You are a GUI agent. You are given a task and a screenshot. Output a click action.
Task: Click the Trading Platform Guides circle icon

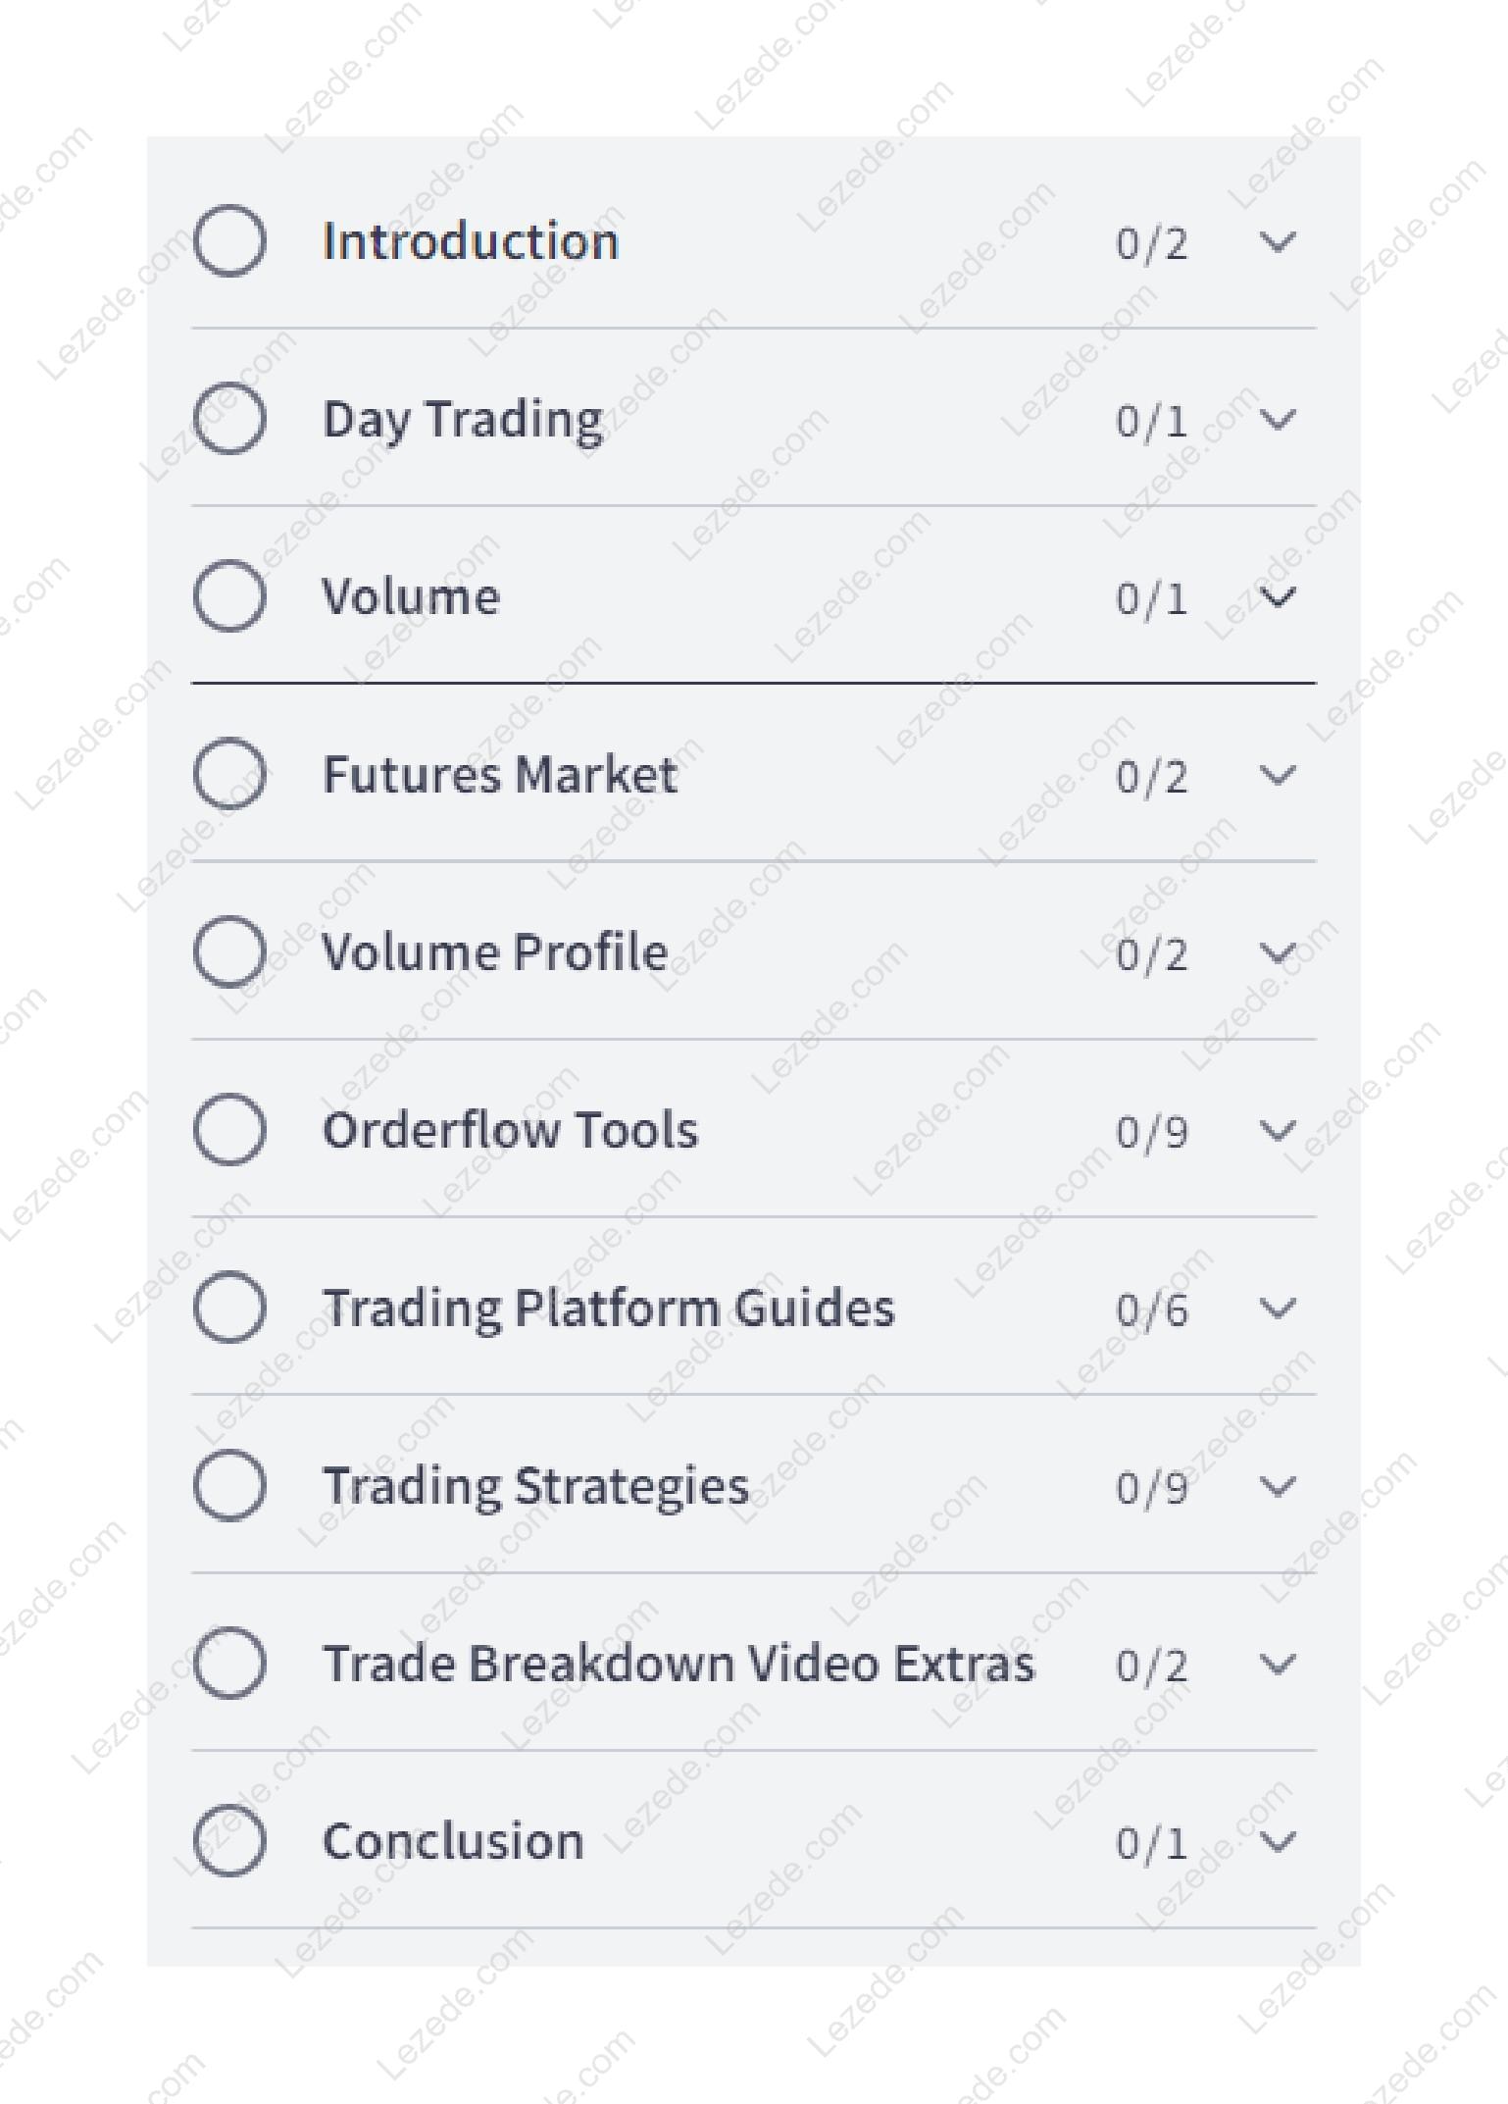pyautogui.click(x=229, y=1307)
